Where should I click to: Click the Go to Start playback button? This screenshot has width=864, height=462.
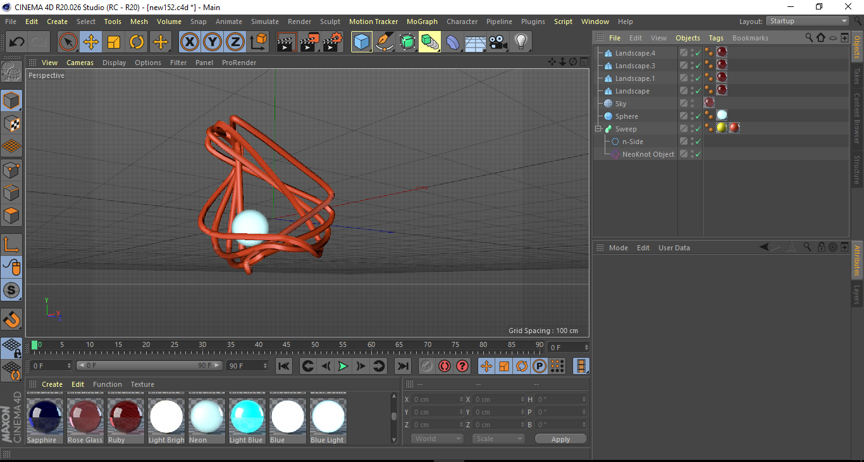click(284, 366)
